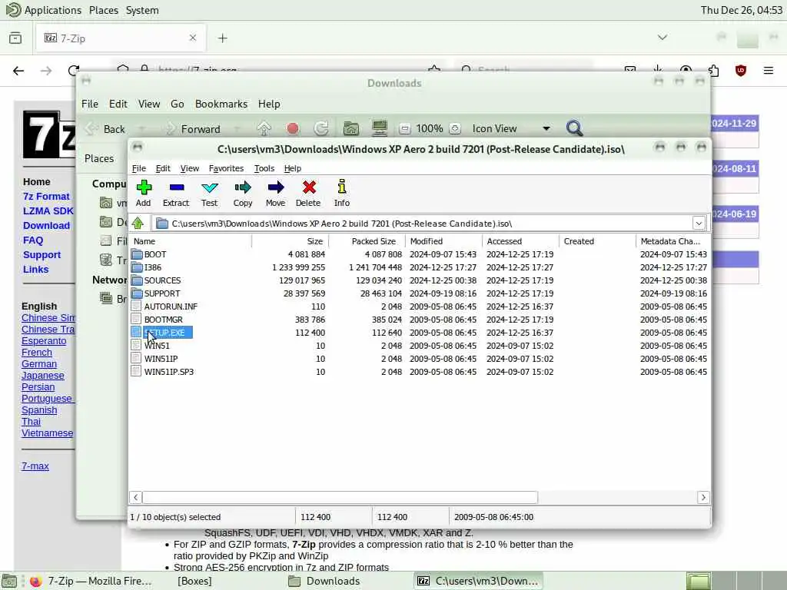Select the WIN51IP file row
The height and width of the screenshot is (590, 787).
coord(419,359)
